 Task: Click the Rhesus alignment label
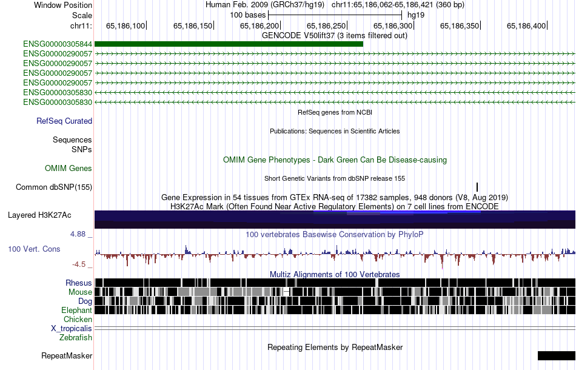(x=79, y=283)
